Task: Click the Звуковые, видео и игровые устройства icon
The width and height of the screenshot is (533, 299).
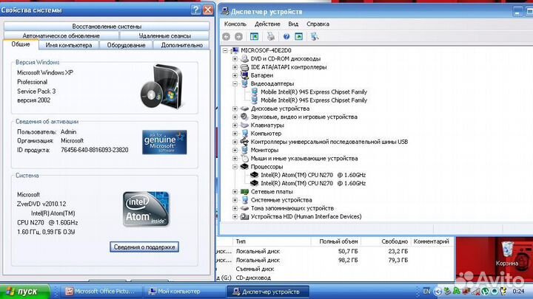Action: point(244,117)
